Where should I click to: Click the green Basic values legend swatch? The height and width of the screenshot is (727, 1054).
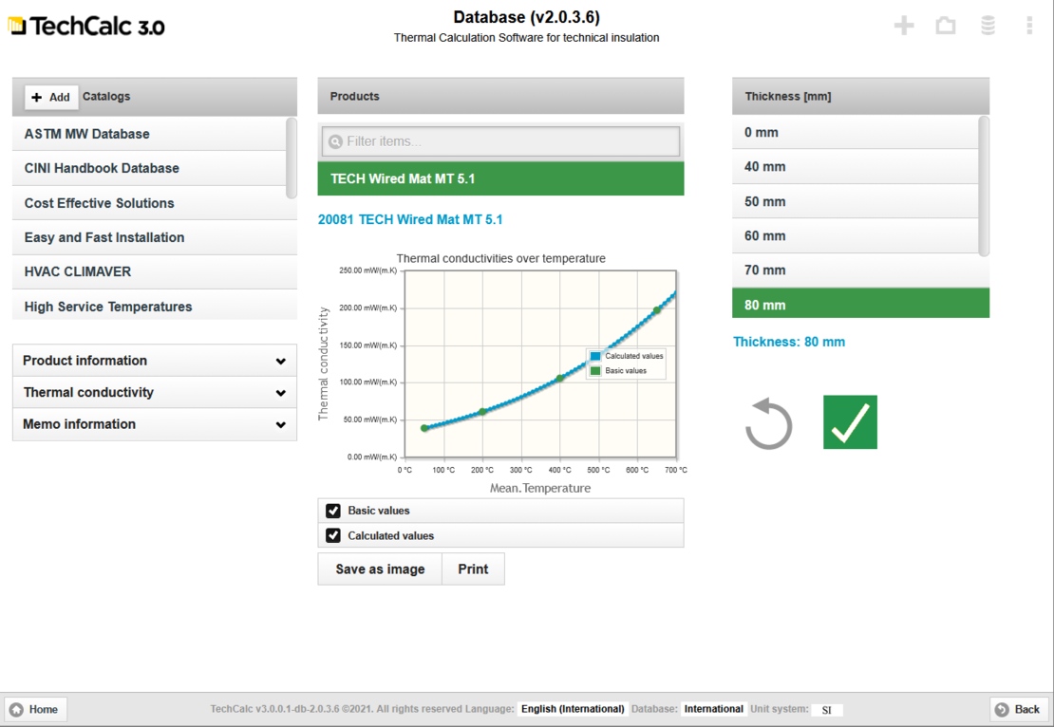click(x=595, y=371)
